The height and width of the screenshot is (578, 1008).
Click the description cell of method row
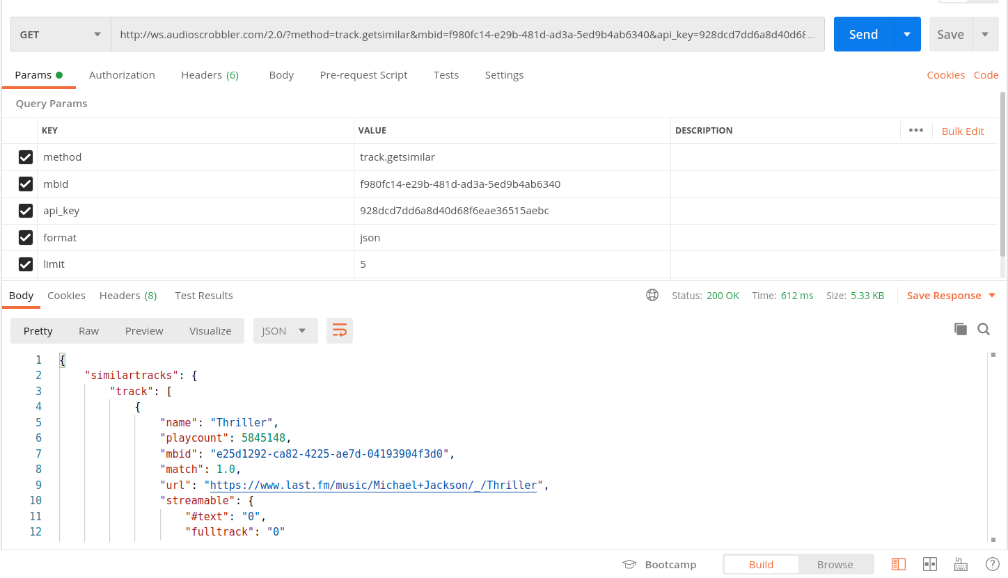(833, 157)
